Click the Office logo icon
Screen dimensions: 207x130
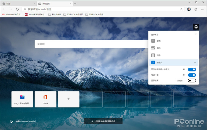46,97
